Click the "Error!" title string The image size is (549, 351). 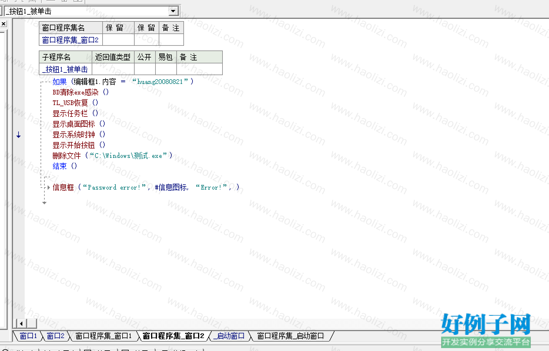211,187
